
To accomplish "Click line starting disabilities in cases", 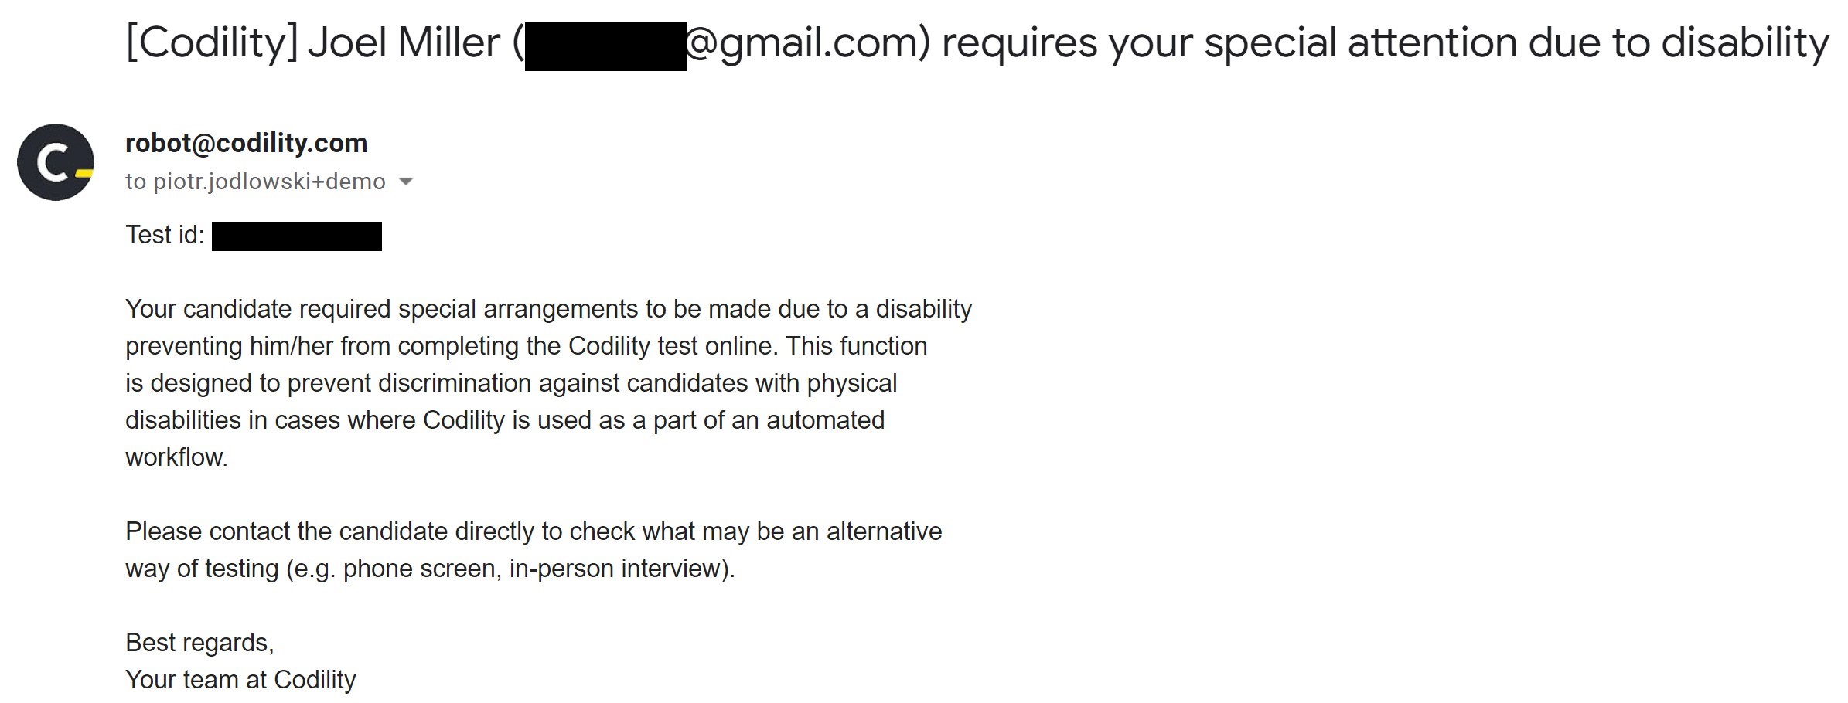I will 505,420.
